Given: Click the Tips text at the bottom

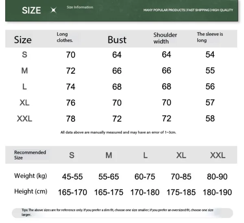Looking at the screenshot, I should [x=118, y=212].
